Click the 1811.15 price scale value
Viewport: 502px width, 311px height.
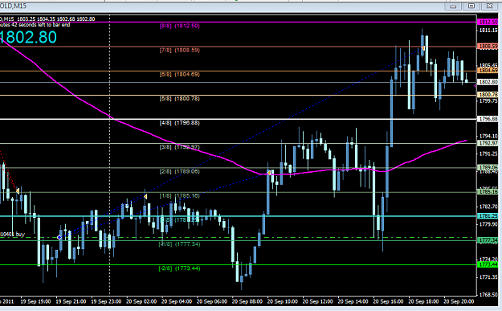[x=488, y=30]
